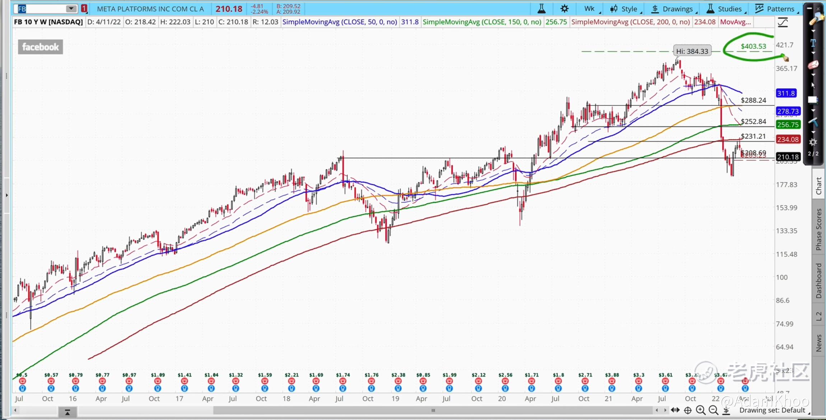Select the text T annotation tool

click(813, 43)
